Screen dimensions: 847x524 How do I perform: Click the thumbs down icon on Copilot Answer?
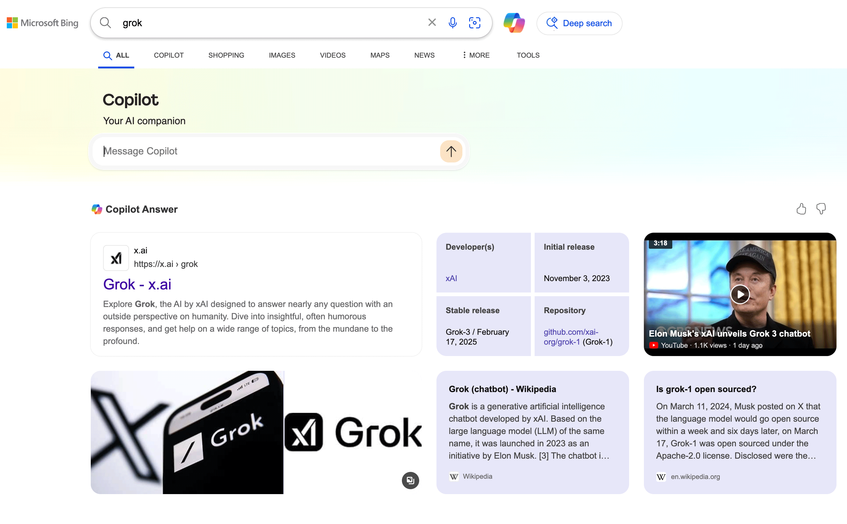click(x=820, y=208)
